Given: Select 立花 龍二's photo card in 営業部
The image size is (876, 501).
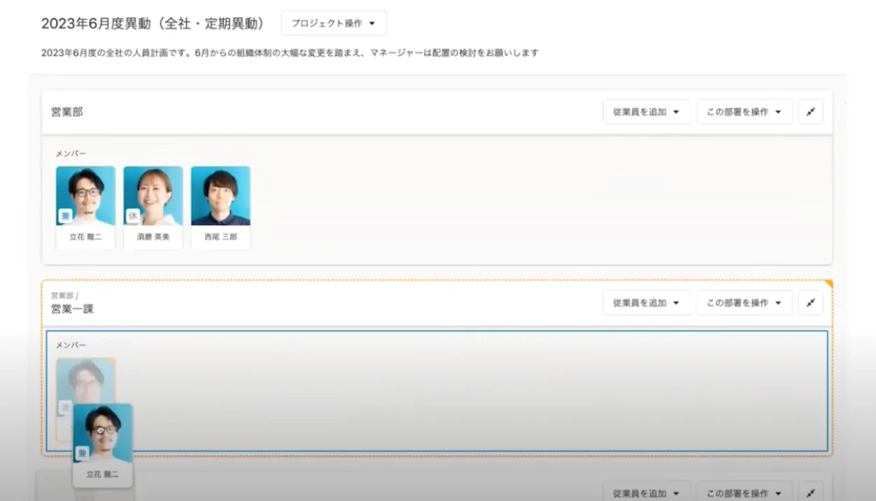Looking at the screenshot, I should coord(85,207).
